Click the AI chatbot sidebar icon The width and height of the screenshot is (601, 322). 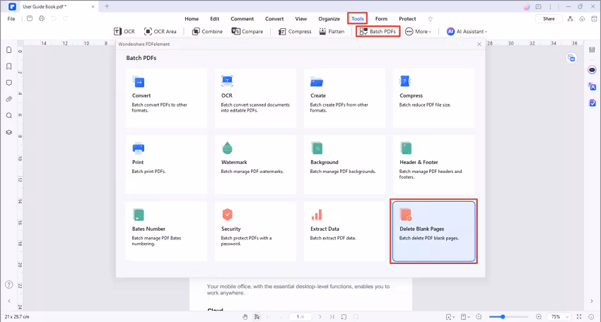click(x=593, y=70)
